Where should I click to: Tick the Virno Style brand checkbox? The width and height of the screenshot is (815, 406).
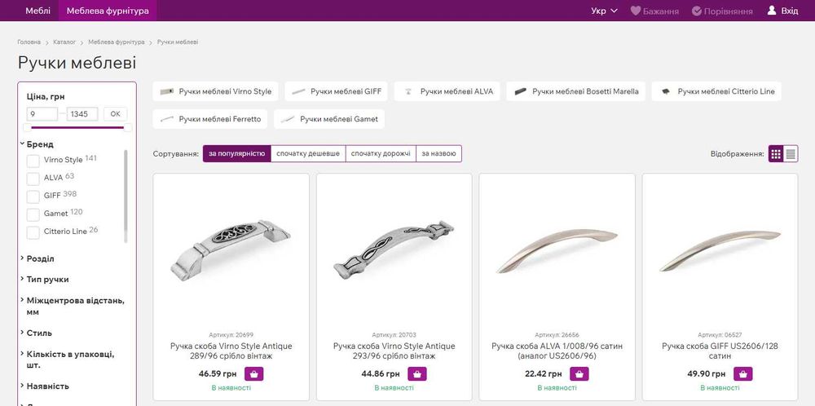click(33, 160)
